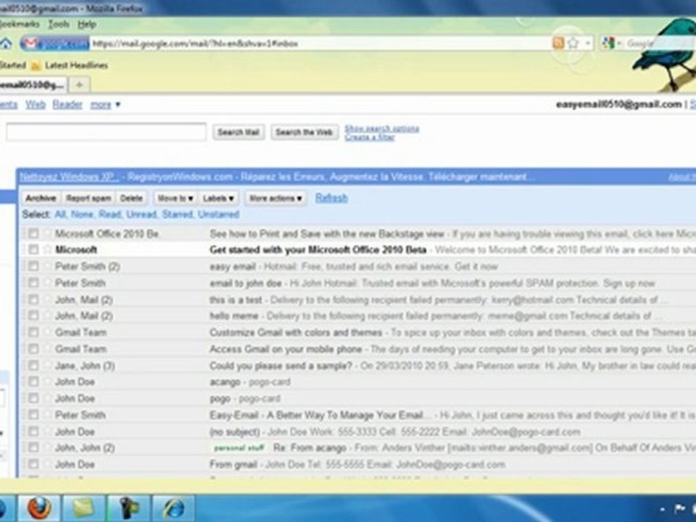Click Search the Web button
This screenshot has height=522, width=696.
click(x=304, y=132)
